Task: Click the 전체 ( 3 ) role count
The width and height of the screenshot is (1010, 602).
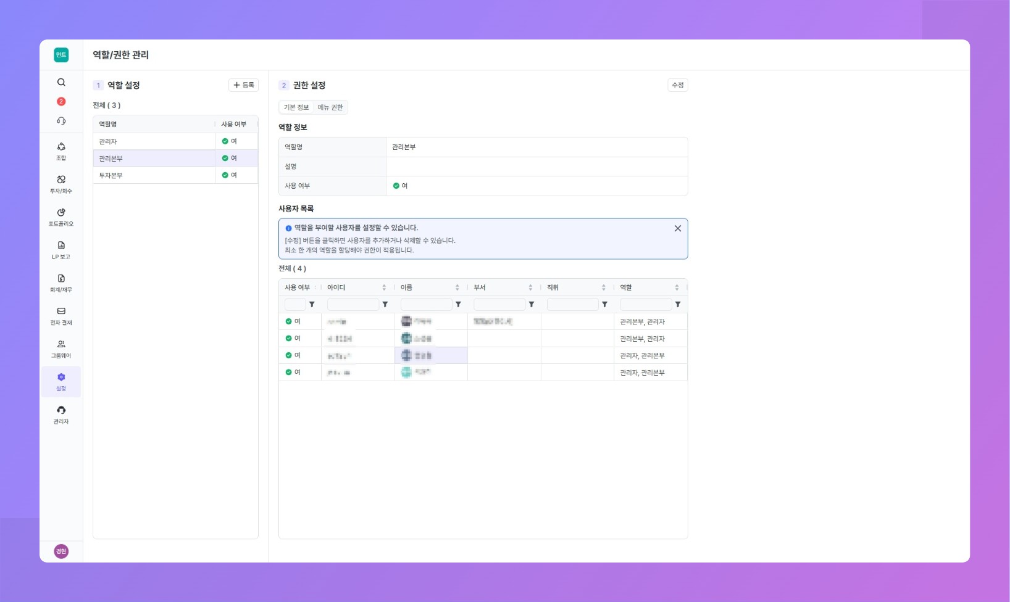Action: click(107, 105)
